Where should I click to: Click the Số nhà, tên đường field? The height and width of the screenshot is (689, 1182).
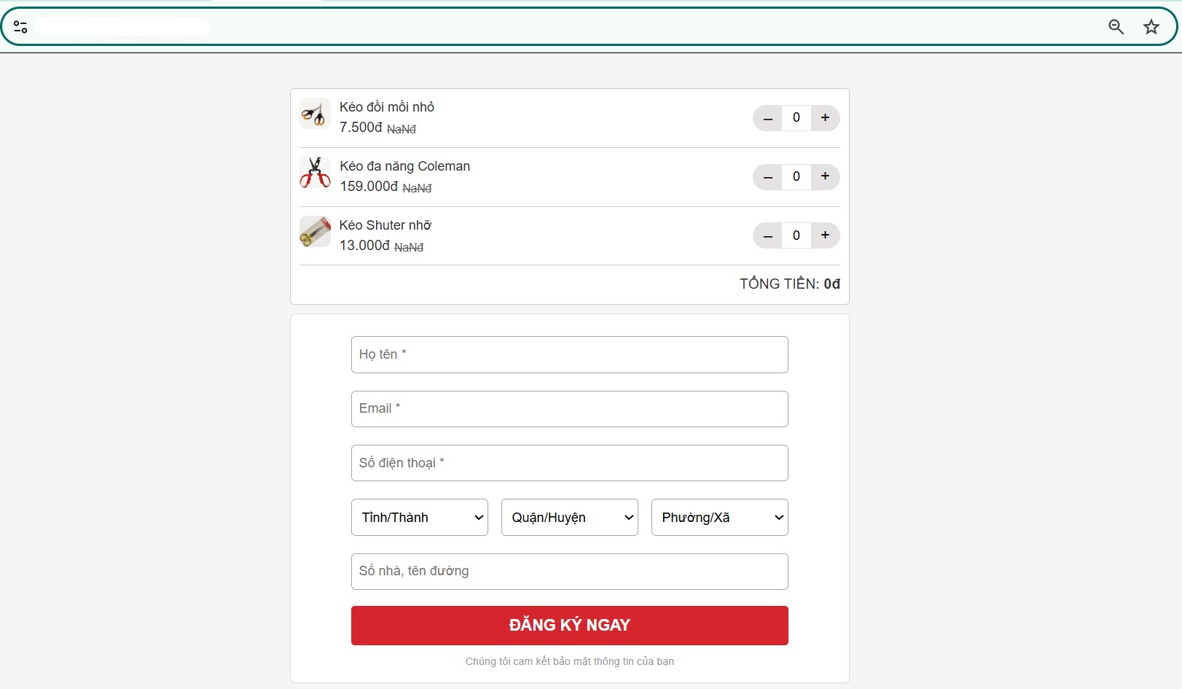pyautogui.click(x=570, y=572)
